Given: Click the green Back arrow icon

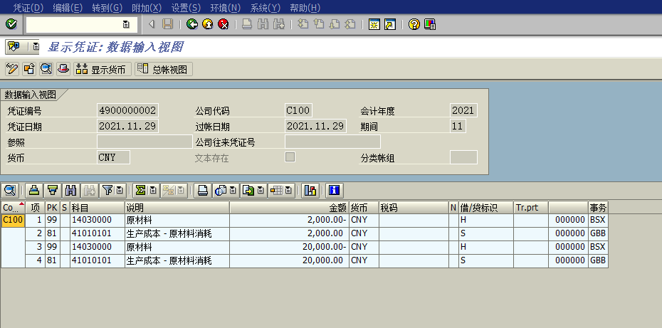Looking at the screenshot, I should [192, 24].
